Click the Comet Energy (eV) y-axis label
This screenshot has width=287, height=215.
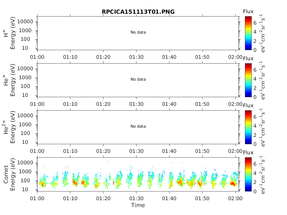[10, 174]
